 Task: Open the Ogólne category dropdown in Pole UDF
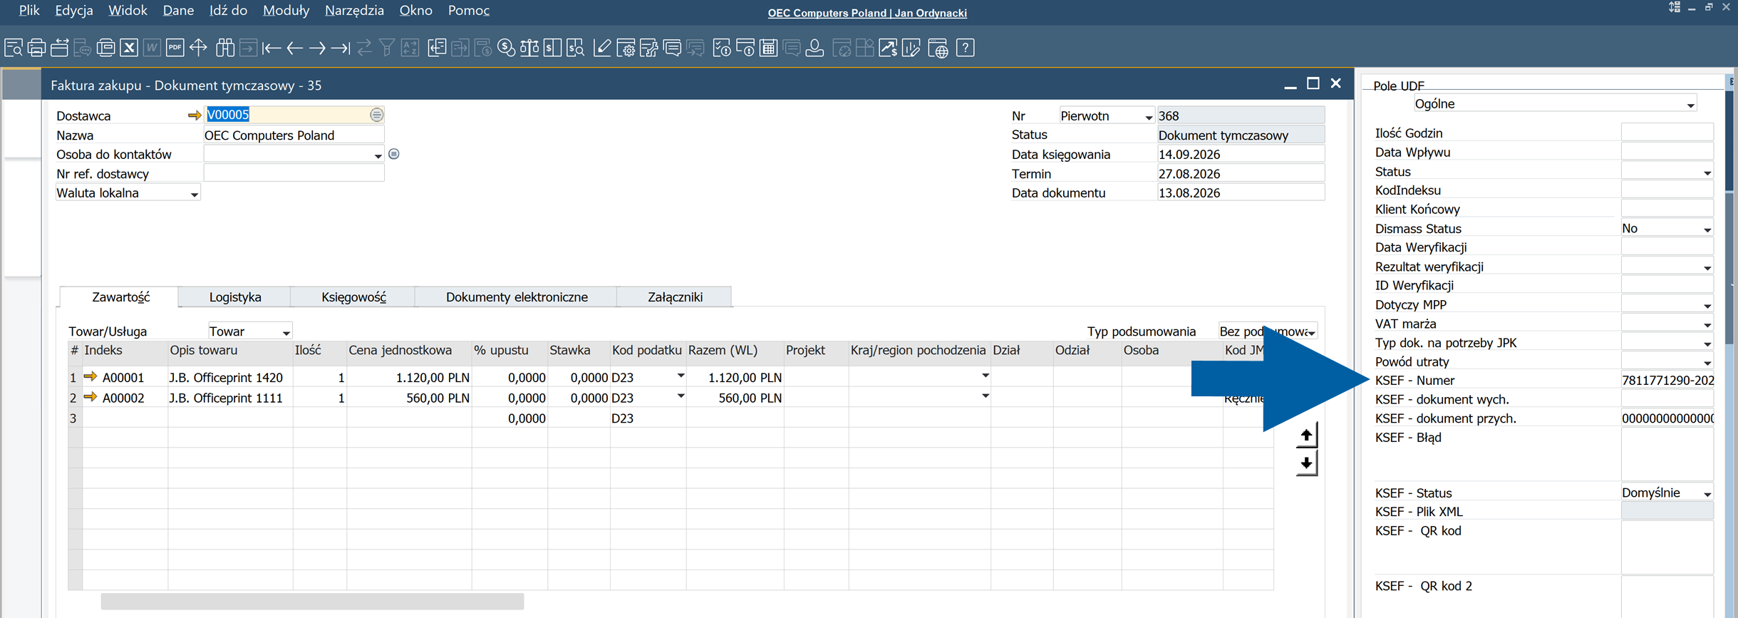tap(1690, 105)
